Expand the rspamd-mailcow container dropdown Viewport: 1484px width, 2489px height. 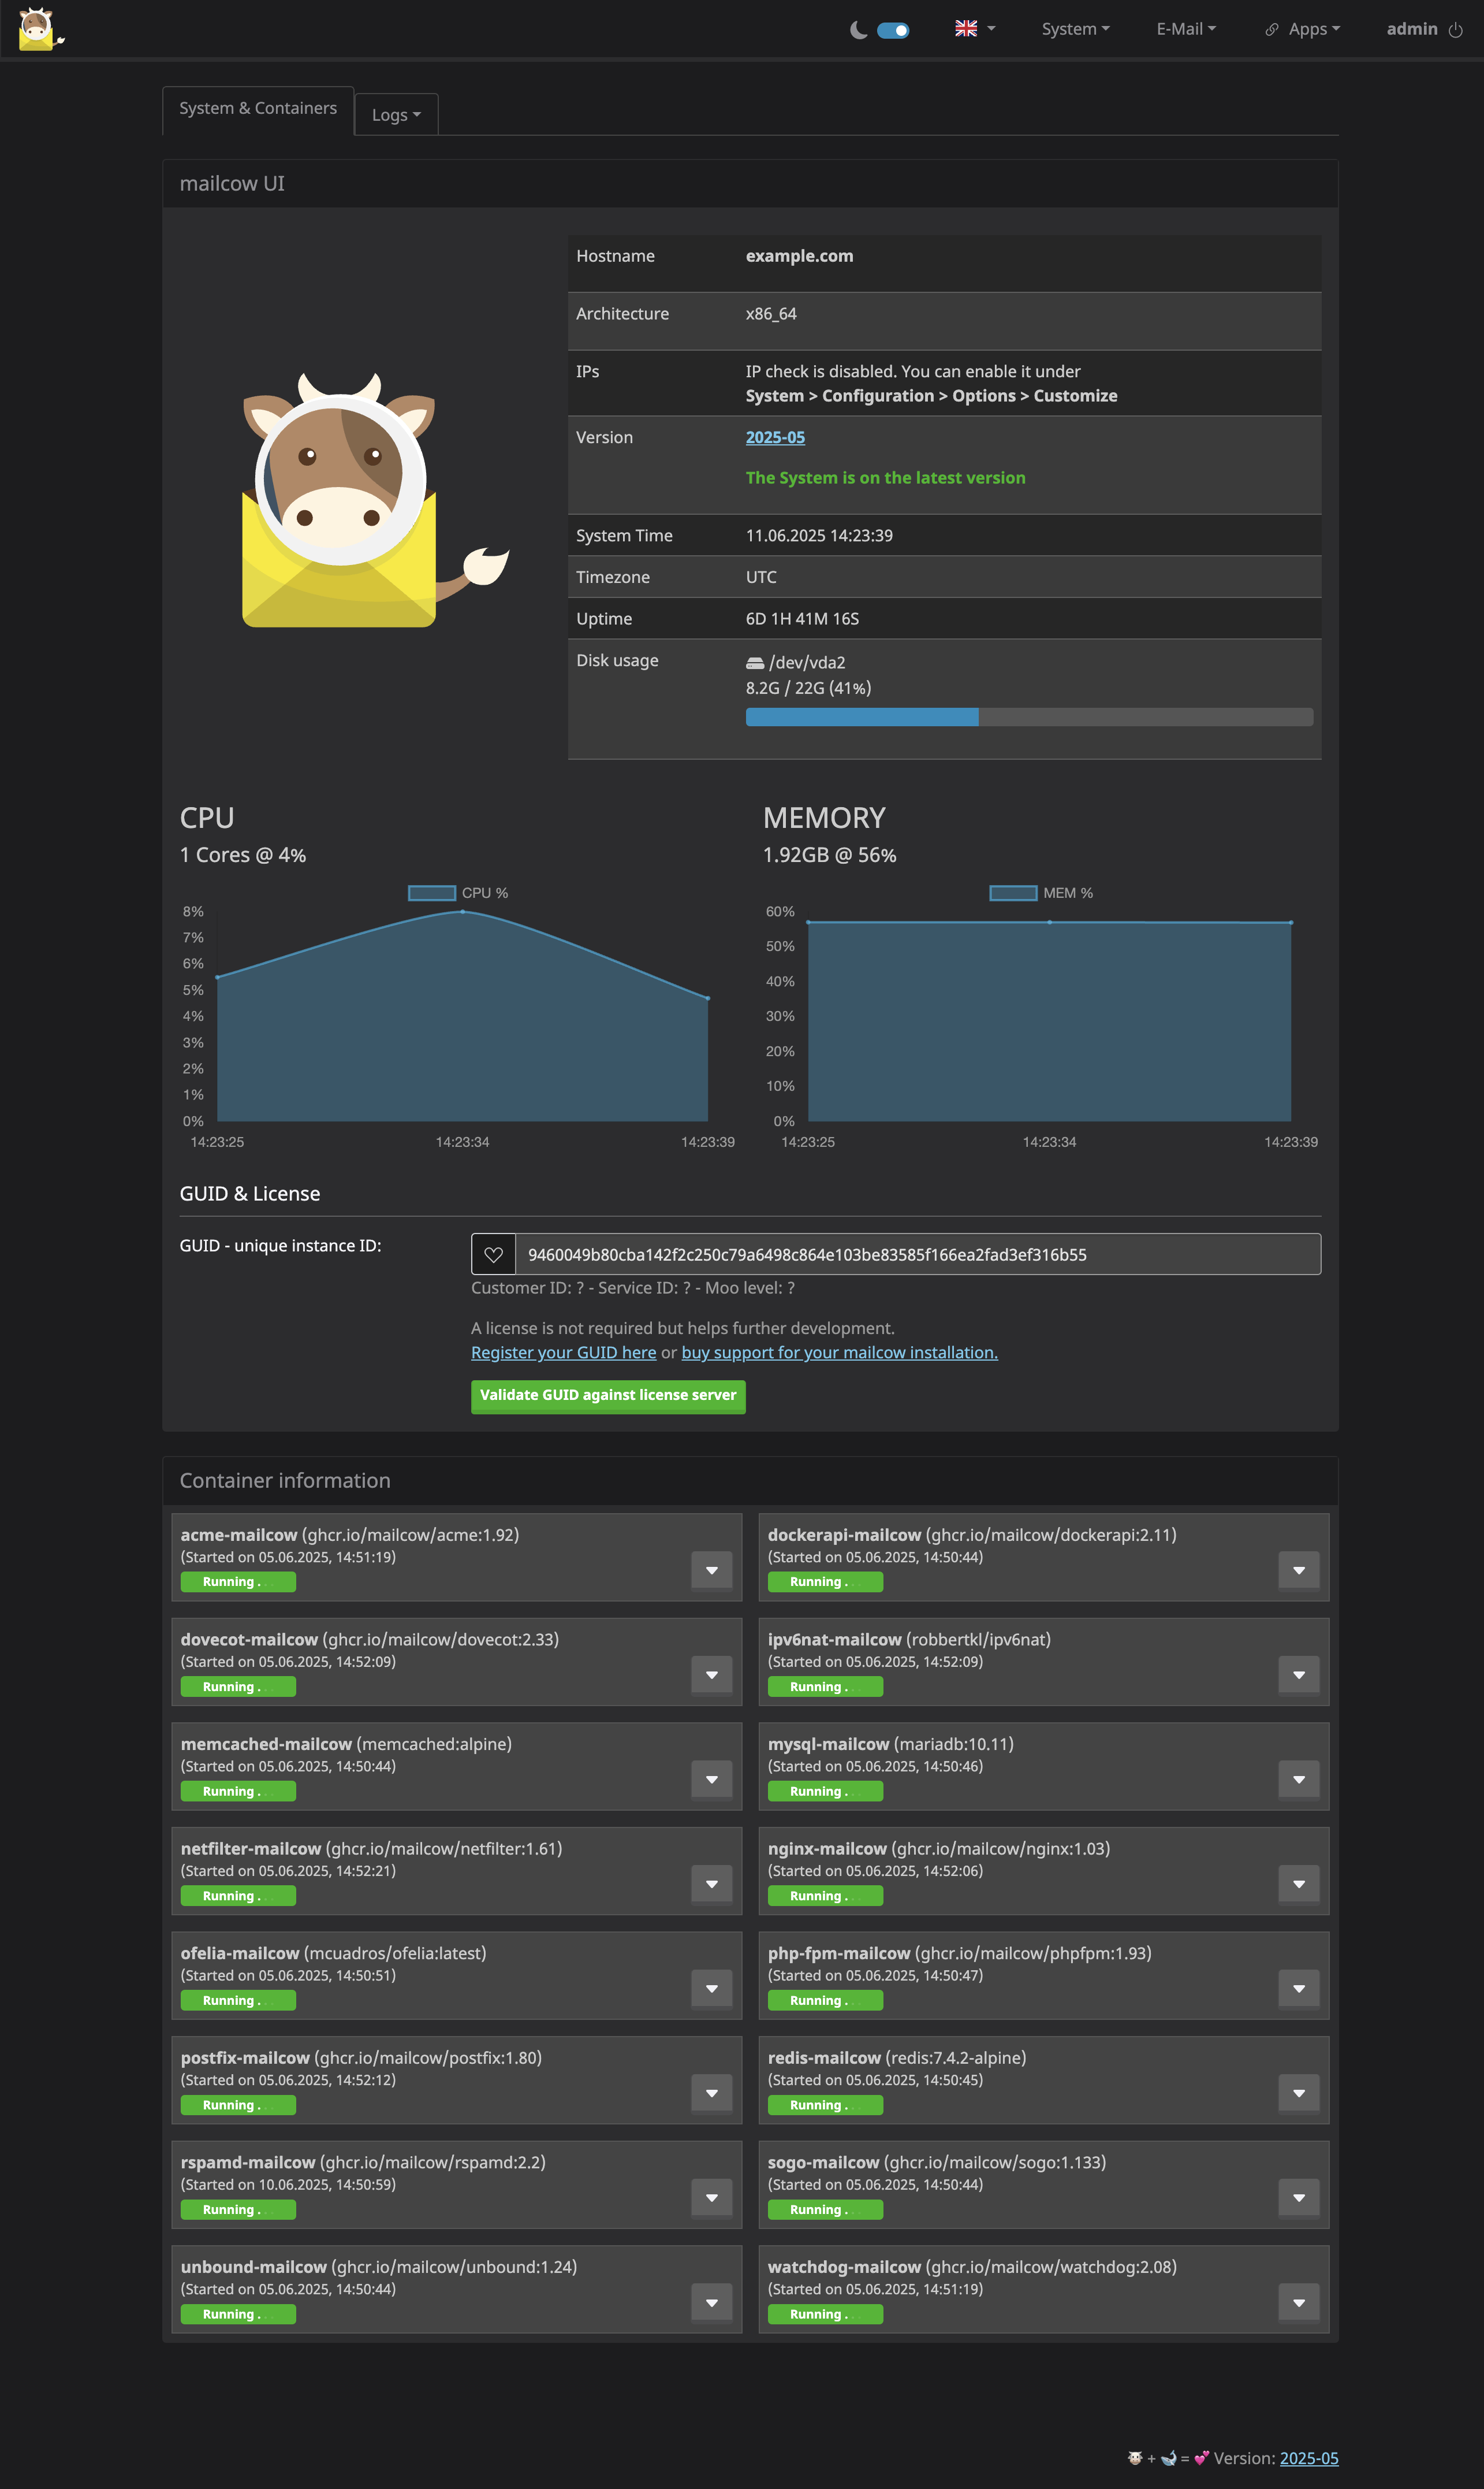point(712,2198)
